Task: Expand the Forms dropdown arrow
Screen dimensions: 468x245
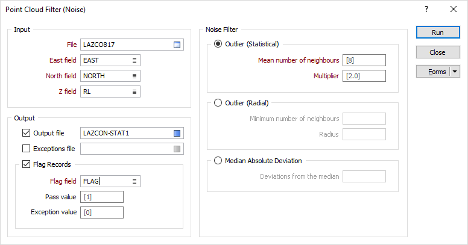Action: [x=455, y=72]
